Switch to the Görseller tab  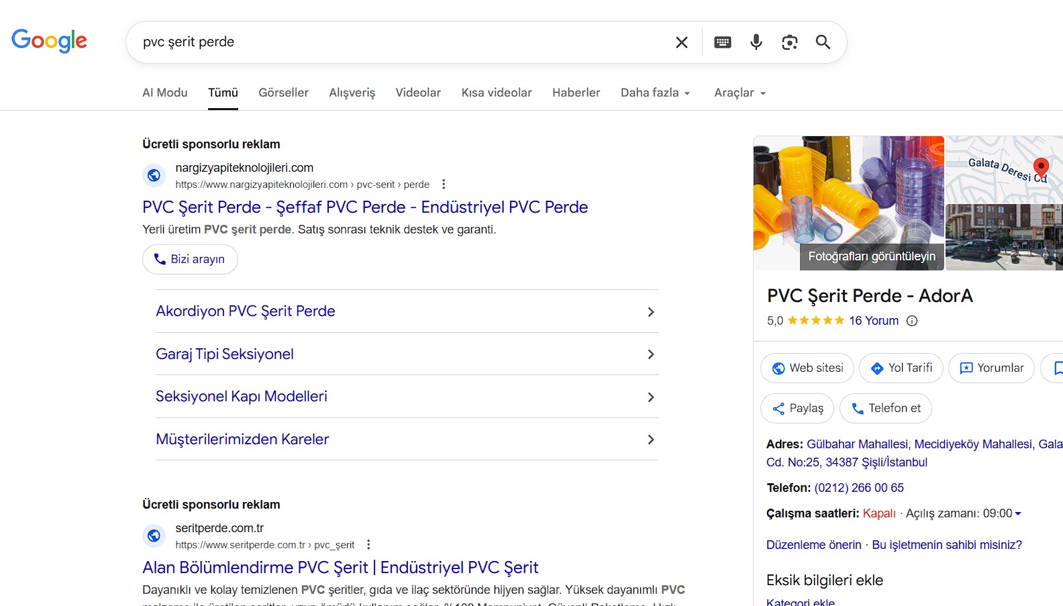pos(283,93)
